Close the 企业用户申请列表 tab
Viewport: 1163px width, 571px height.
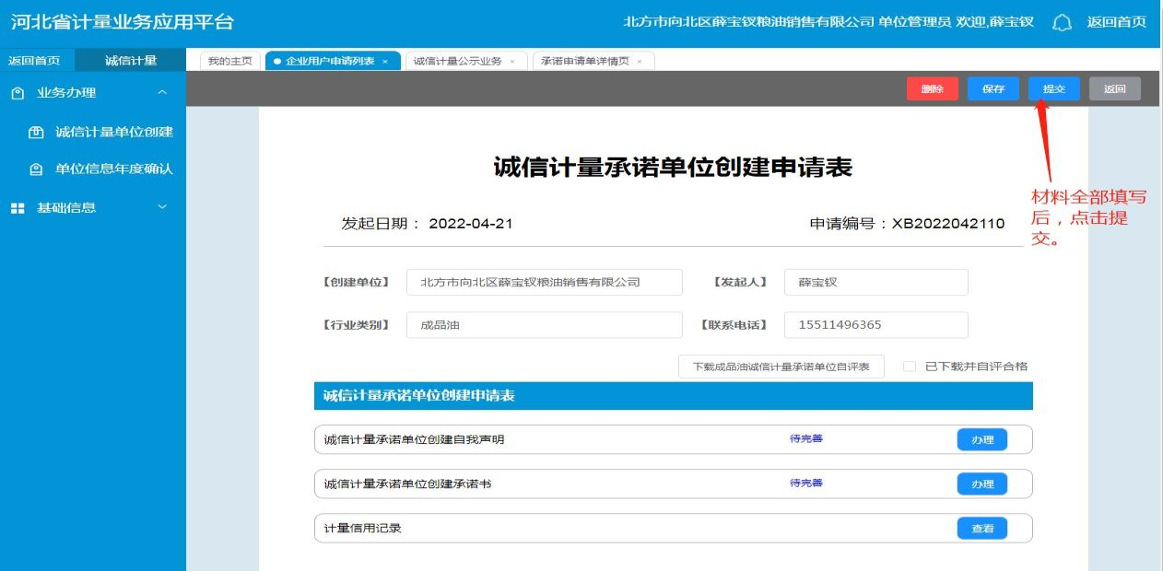pyautogui.click(x=385, y=62)
